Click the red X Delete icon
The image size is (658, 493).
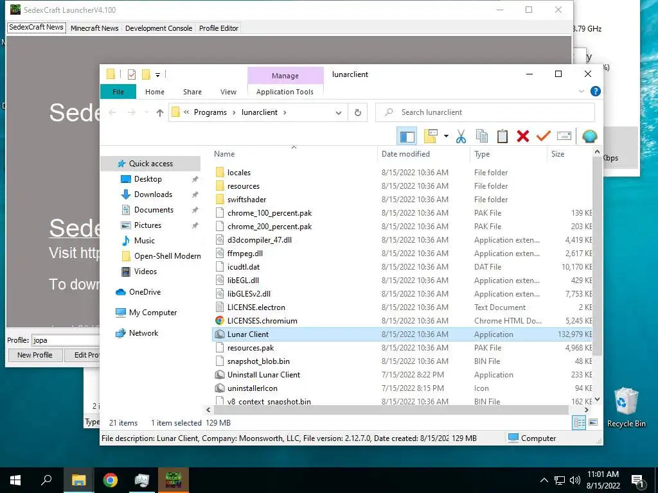pos(523,136)
